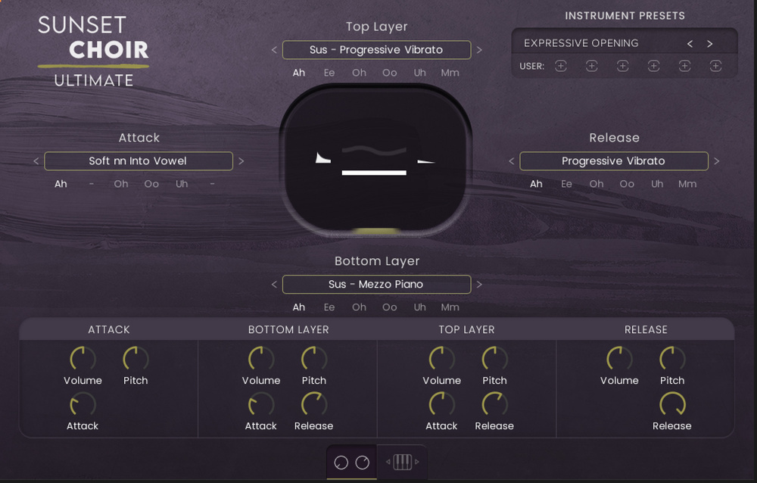Open Bottom Layer Sus - Mezzo Piano dropdown
757x483 pixels.
pos(376,285)
